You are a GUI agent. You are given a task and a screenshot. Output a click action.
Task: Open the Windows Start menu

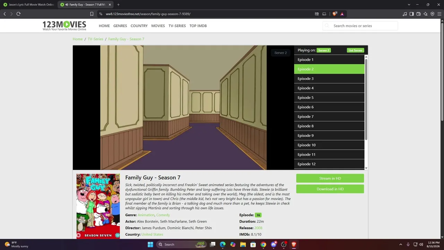pos(150,244)
